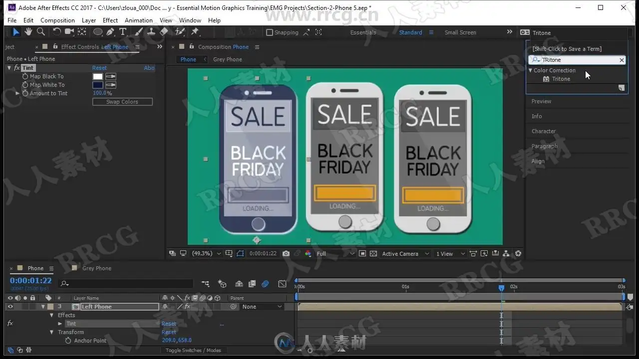Viewport: 639px width, 359px height.
Task: Click the Map Black To eyedropper
Action: 110,76
